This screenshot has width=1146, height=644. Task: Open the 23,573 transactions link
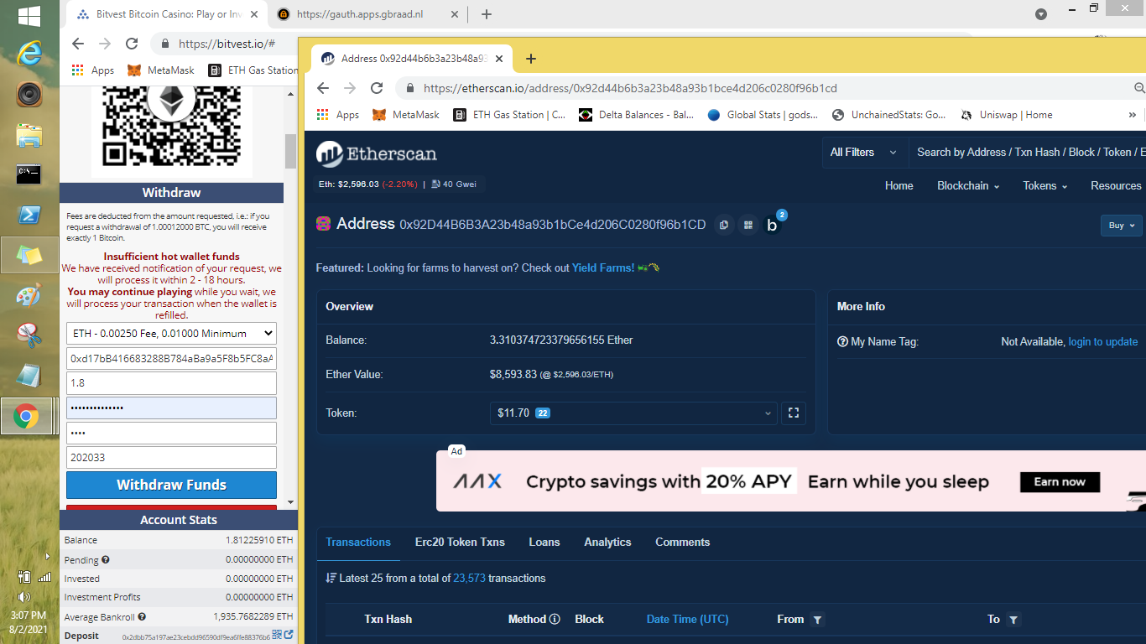point(469,579)
